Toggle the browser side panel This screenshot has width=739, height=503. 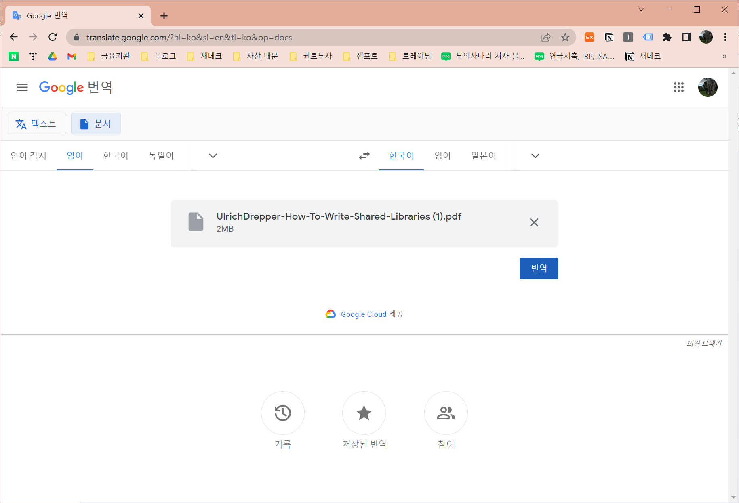pos(686,37)
